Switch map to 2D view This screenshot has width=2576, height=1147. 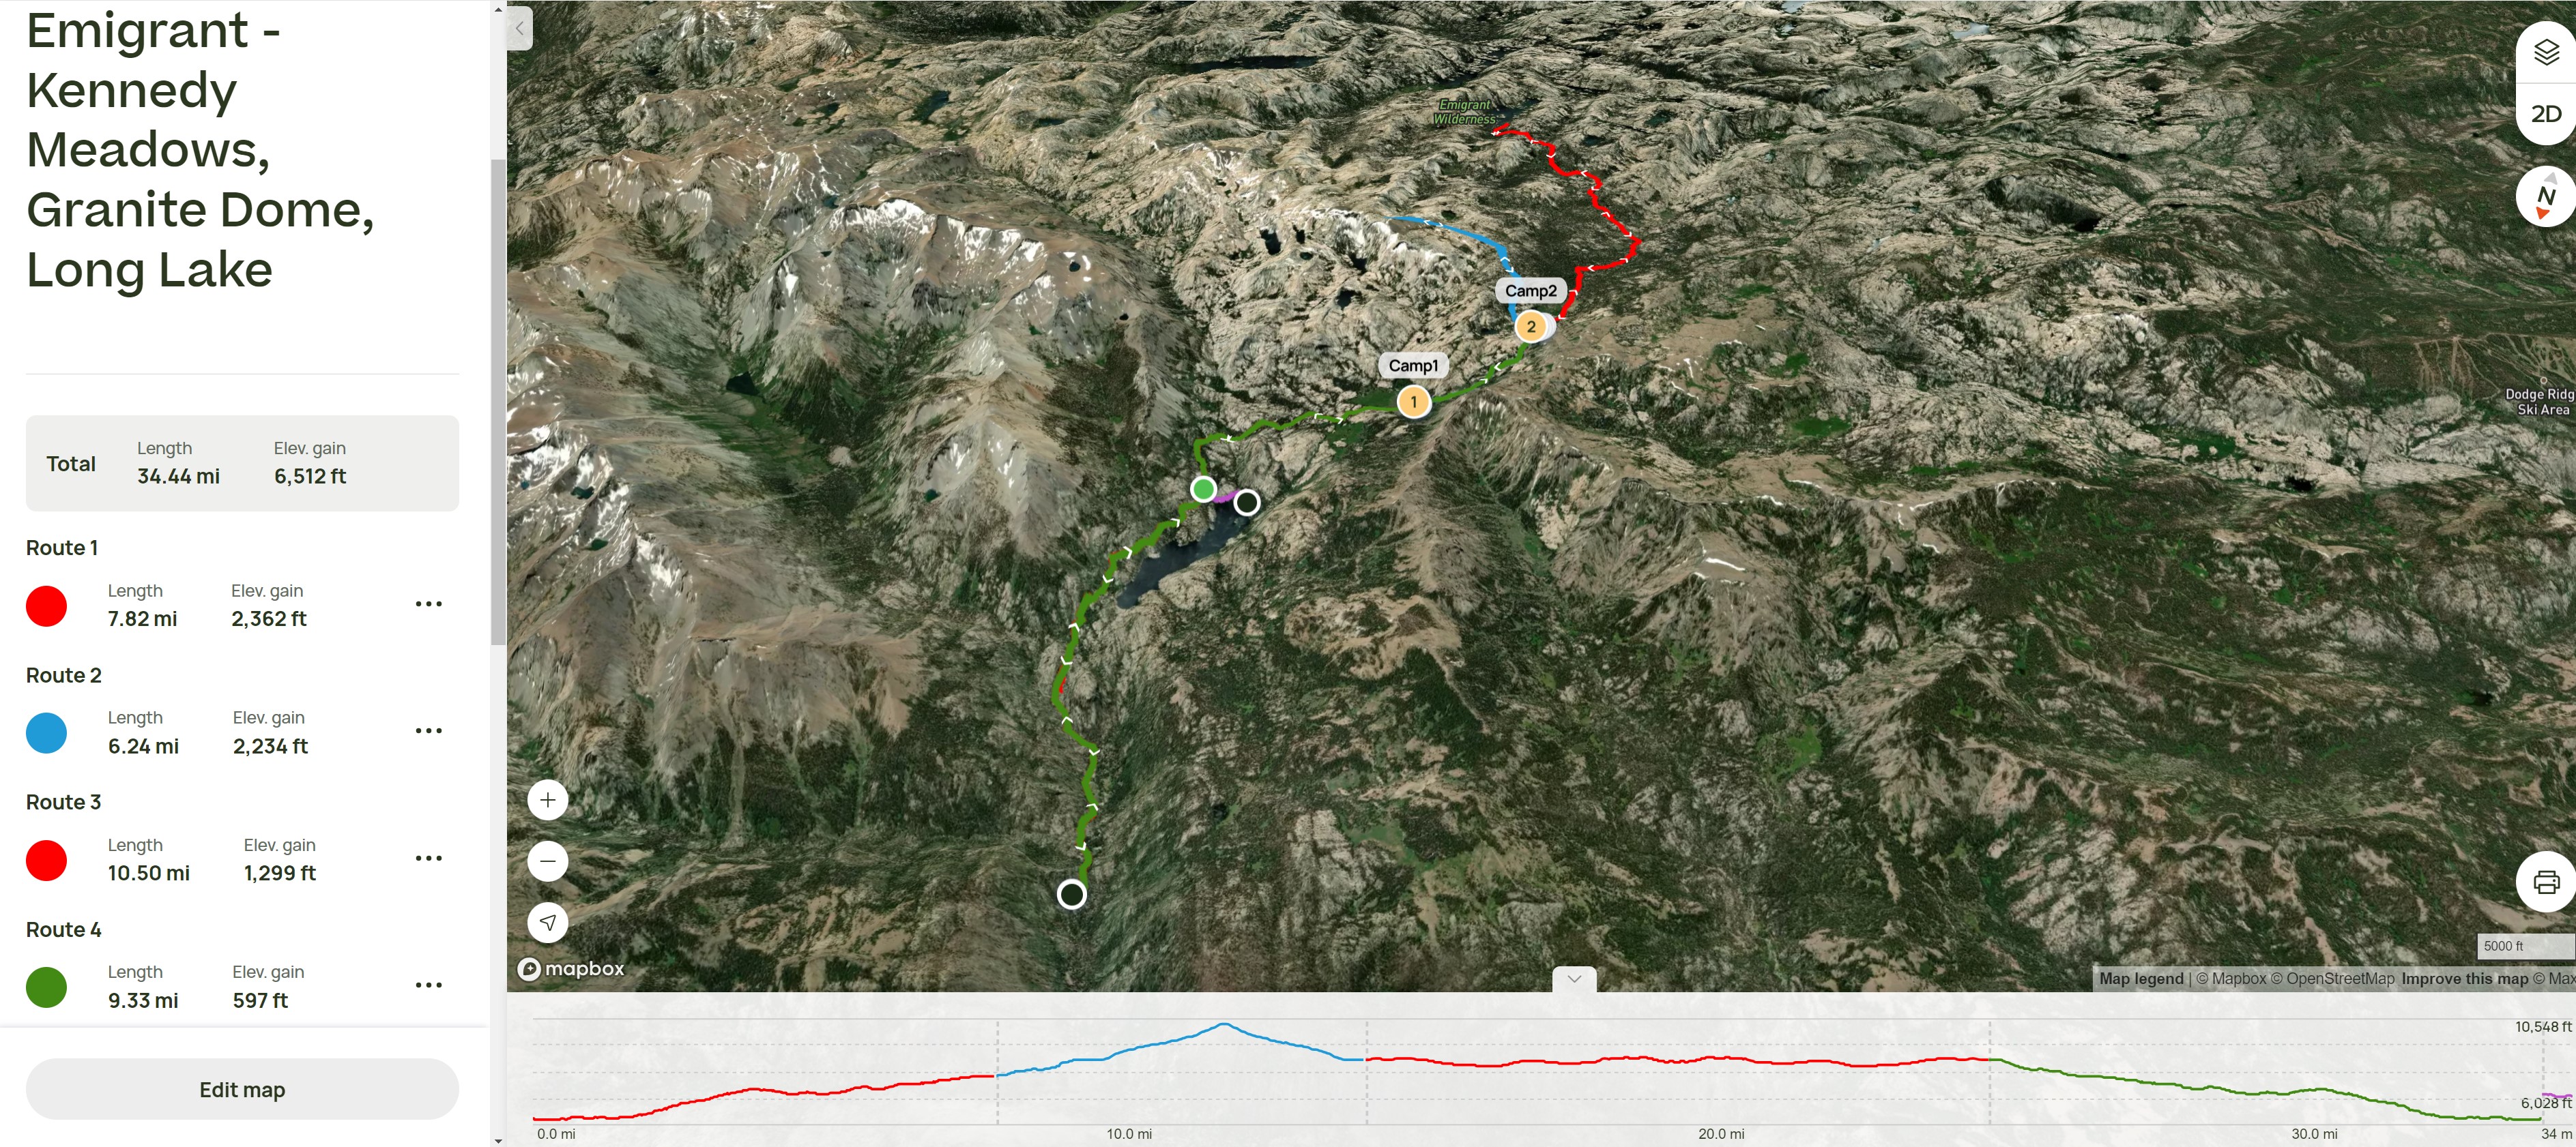pyautogui.click(x=2546, y=114)
